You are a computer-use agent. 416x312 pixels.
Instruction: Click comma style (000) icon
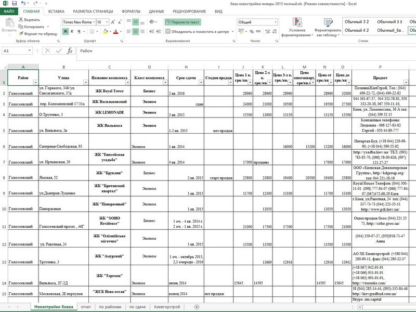click(x=258, y=31)
